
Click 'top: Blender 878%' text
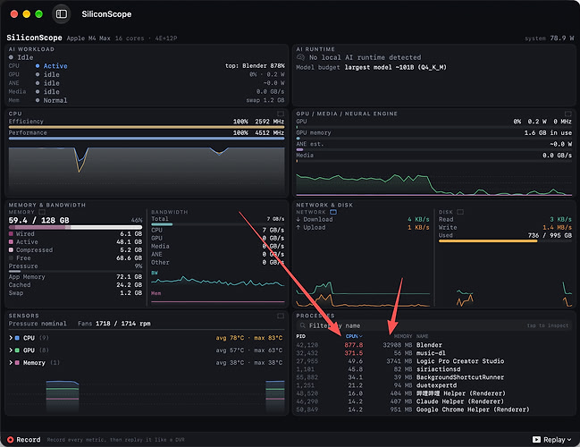[x=255, y=66]
